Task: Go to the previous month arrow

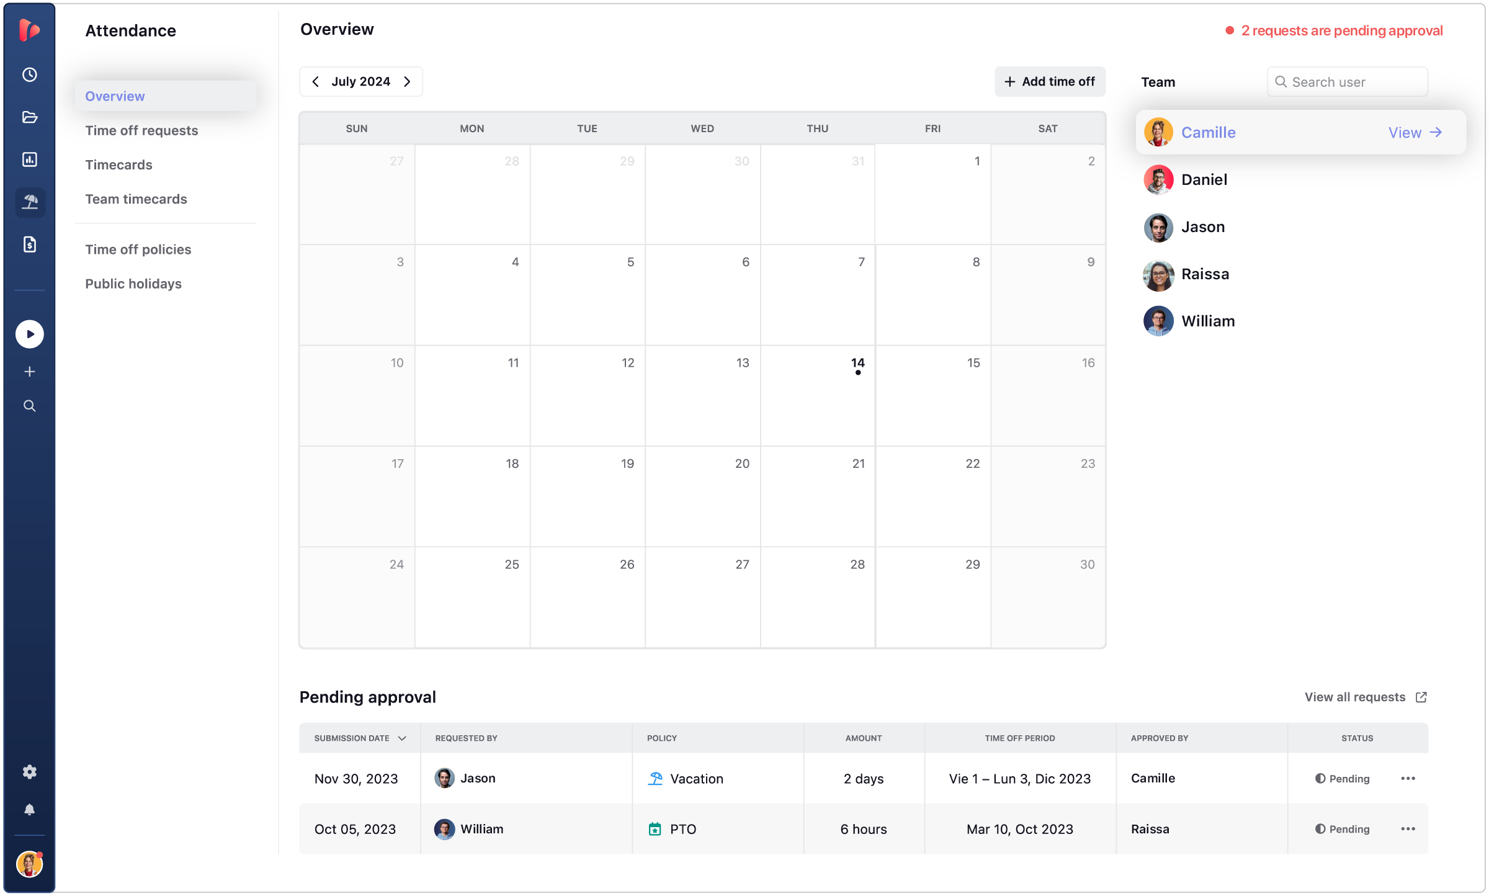Action: tap(316, 82)
